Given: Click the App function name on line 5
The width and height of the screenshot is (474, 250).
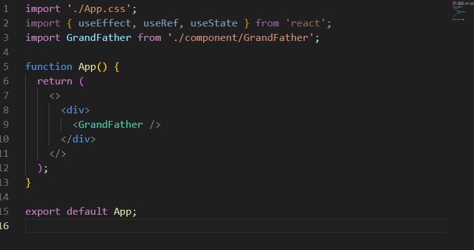Looking at the screenshot, I should coord(87,67).
